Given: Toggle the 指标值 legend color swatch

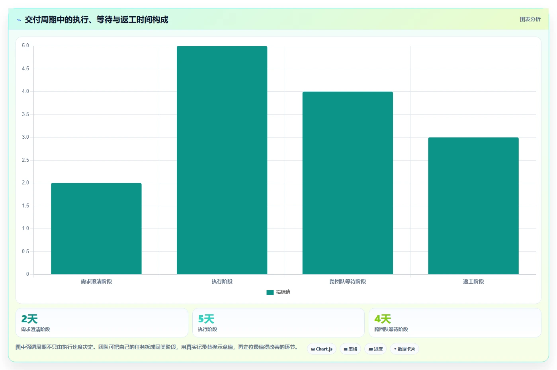Looking at the screenshot, I should pos(270,292).
